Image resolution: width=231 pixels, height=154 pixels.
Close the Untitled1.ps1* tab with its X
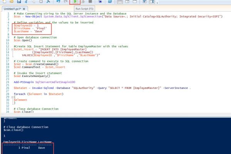(24, 9)
